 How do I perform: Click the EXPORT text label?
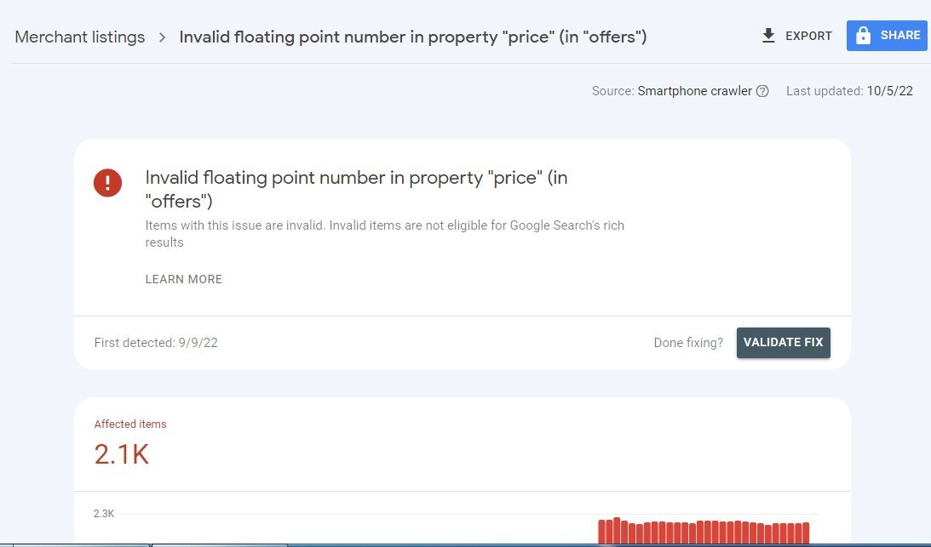pyautogui.click(x=808, y=36)
